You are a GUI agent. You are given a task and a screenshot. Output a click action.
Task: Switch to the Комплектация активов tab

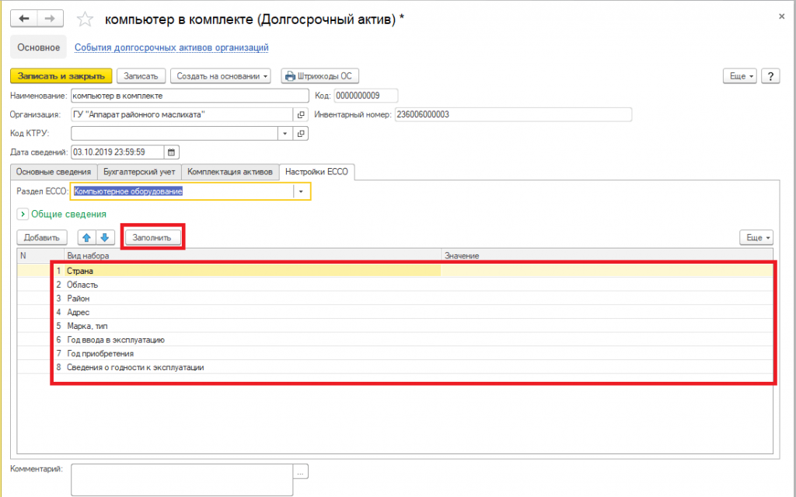[x=230, y=171]
